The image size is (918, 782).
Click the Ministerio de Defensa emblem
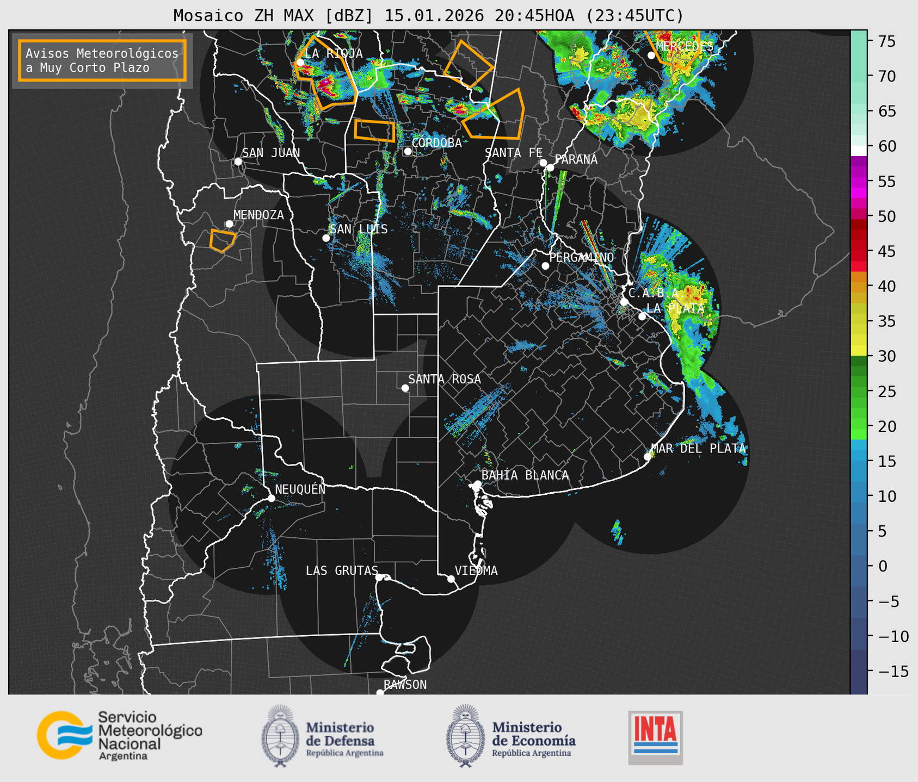coord(280,736)
